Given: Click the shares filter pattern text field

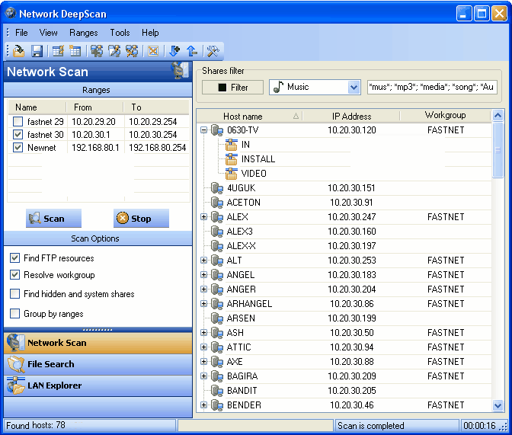Looking at the screenshot, I should click(432, 87).
